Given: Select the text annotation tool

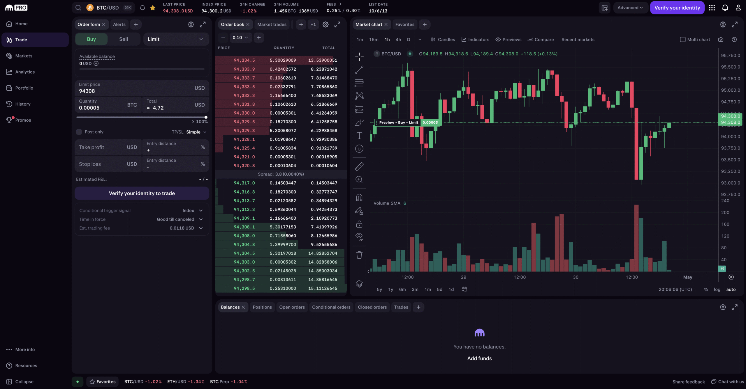Looking at the screenshot, I should point(359,136).
